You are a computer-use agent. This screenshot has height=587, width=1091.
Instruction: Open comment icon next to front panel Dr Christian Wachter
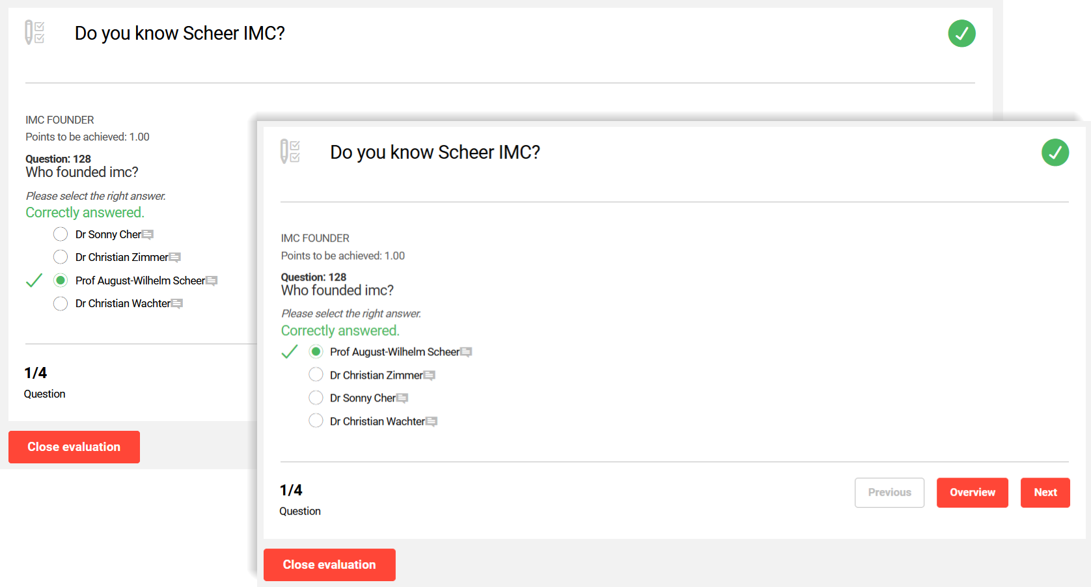(x=431, y=422)
